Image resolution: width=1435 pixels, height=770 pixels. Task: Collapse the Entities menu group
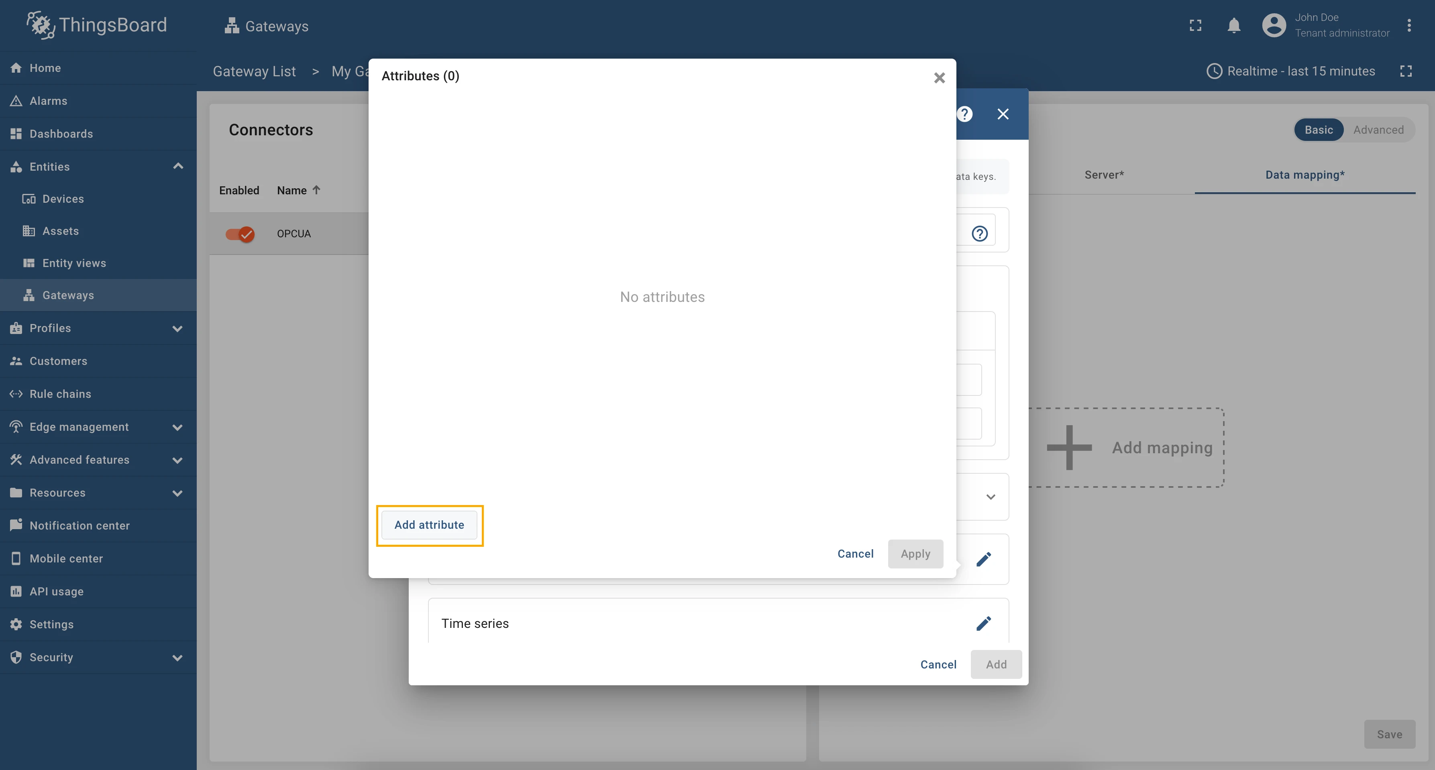point(178,167)
